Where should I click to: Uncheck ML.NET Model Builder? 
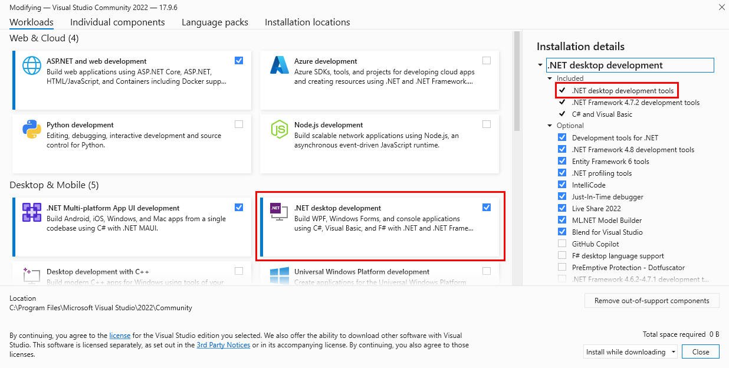coord(562,220)
